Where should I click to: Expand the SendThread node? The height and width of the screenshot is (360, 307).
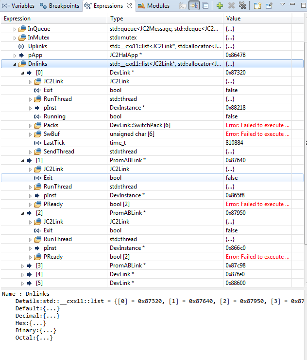coord(30,152)
